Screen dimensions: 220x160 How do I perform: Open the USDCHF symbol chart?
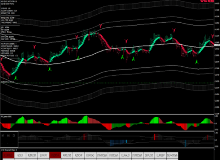[x=55, y=155]
